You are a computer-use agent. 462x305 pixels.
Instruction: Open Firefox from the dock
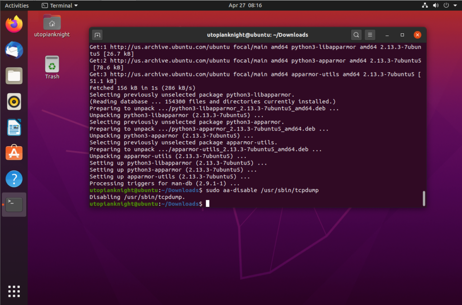click(x=14, y=24)
